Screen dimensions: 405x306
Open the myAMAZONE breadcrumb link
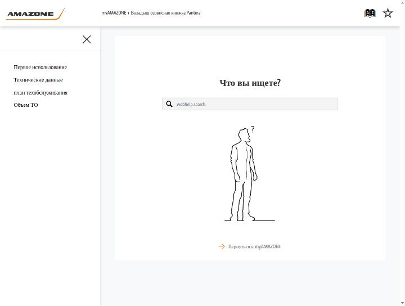[114, 13]
